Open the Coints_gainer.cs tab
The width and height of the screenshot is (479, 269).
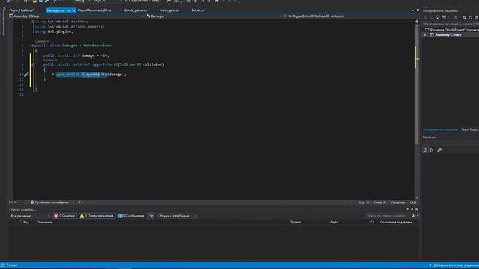click(135, 10)
